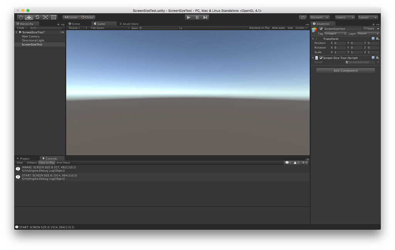
Task: Select the Rect Transform tool
Action: coord(53,17)
